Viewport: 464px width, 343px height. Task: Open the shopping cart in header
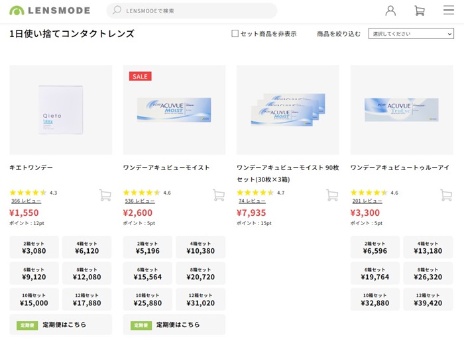420,11
